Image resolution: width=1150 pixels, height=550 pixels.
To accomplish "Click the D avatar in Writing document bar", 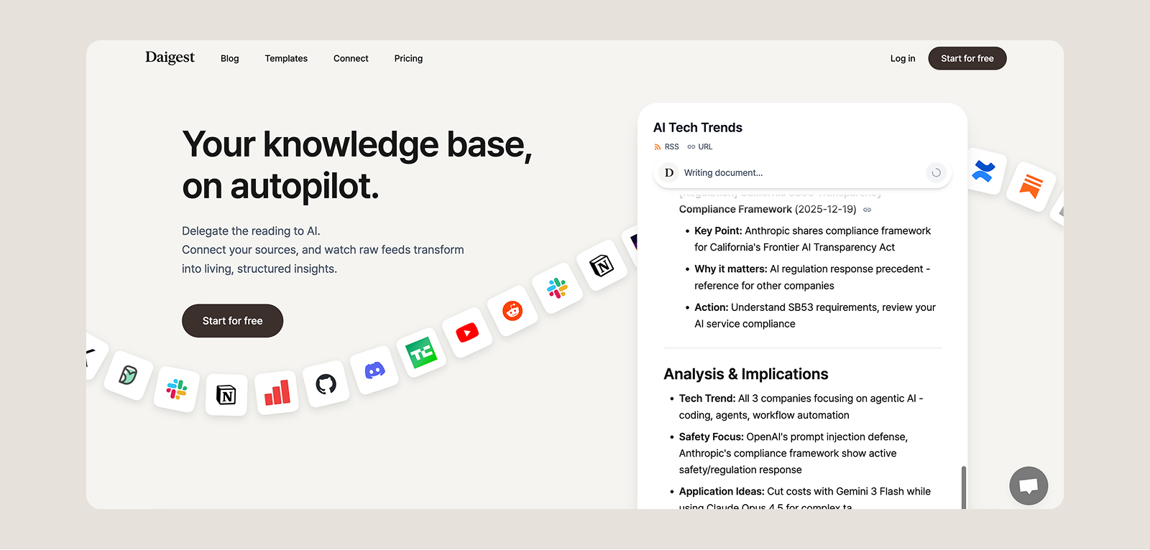I will click(x=669, y=173).
